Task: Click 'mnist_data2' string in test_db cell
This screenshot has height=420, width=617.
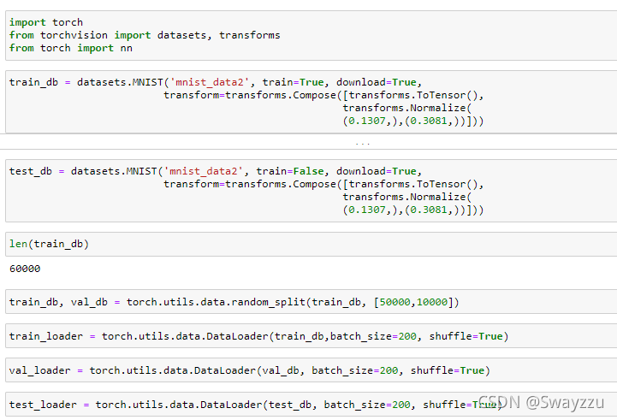Action: coord(204,171)
